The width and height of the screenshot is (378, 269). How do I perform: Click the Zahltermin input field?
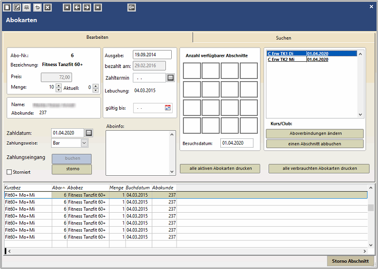point(149,78)
